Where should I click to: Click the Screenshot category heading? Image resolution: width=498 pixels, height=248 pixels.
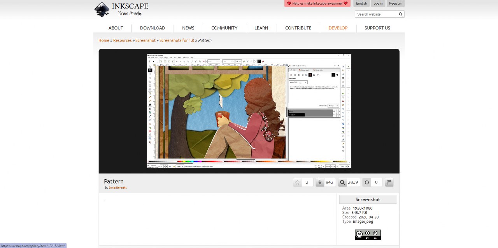pos(368,199)
